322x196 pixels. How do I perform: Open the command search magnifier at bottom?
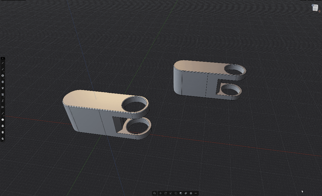coord(155,193)
